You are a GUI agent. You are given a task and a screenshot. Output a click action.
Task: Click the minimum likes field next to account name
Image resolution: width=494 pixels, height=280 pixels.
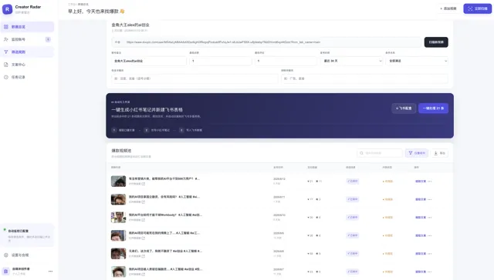coord(221,61)
